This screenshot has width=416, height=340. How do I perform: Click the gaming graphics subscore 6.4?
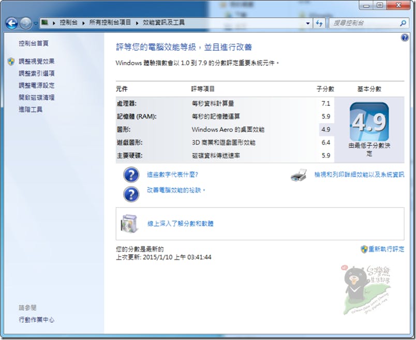[x=326, y=142]
